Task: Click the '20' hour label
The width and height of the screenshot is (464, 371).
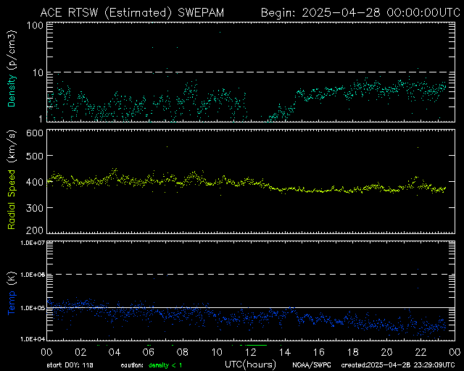Action: click(386, 352)
